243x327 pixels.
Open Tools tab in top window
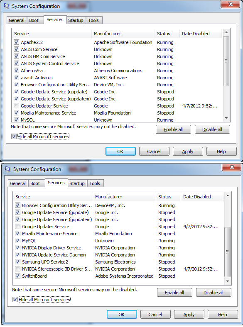(94, 20)
